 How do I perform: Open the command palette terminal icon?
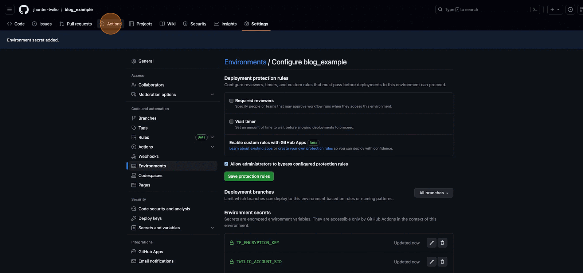coord(535,9)
